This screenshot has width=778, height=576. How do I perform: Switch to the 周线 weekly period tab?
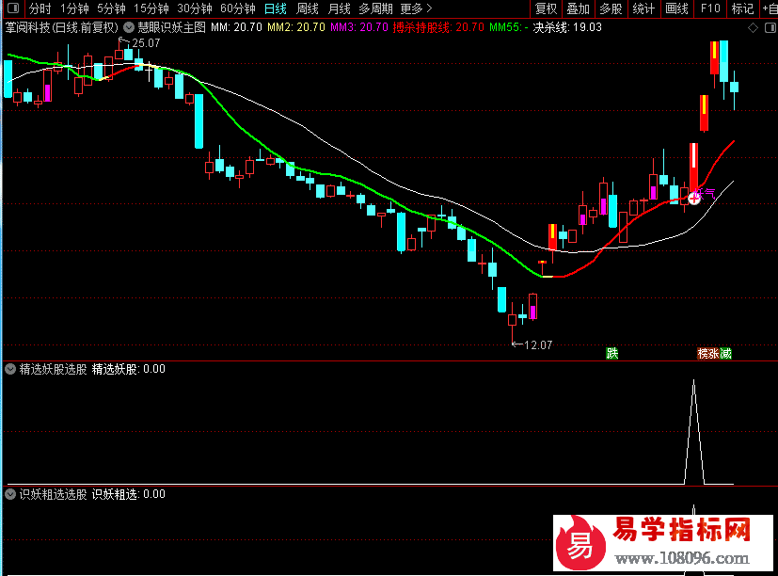point(307,8)
